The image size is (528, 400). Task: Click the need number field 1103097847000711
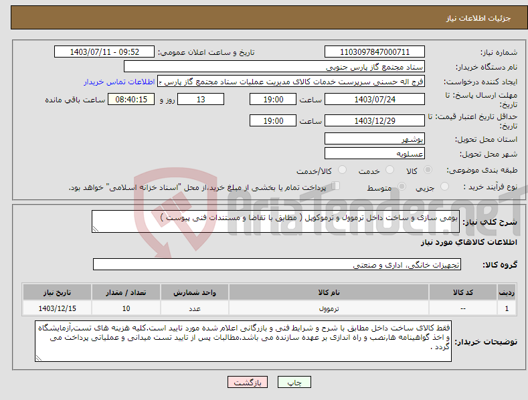click(375, 52)
